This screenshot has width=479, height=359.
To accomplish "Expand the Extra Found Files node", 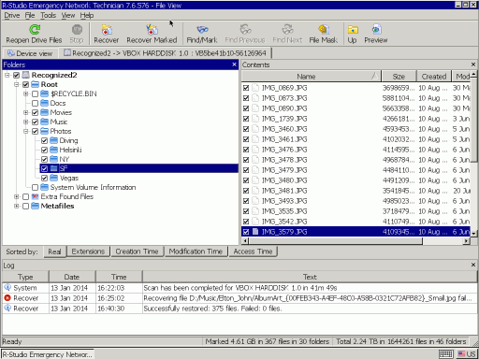I will pos(17,196).
